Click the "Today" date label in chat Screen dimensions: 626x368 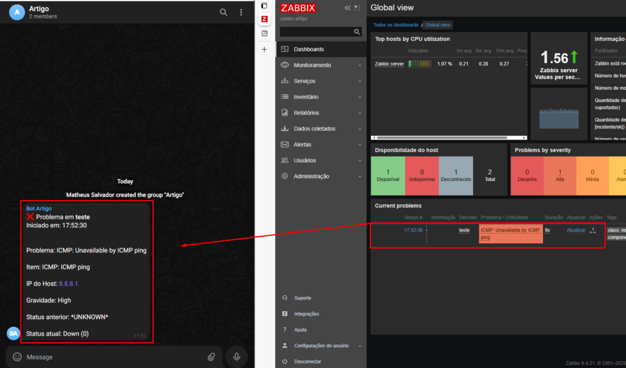(x=125, y=181)
